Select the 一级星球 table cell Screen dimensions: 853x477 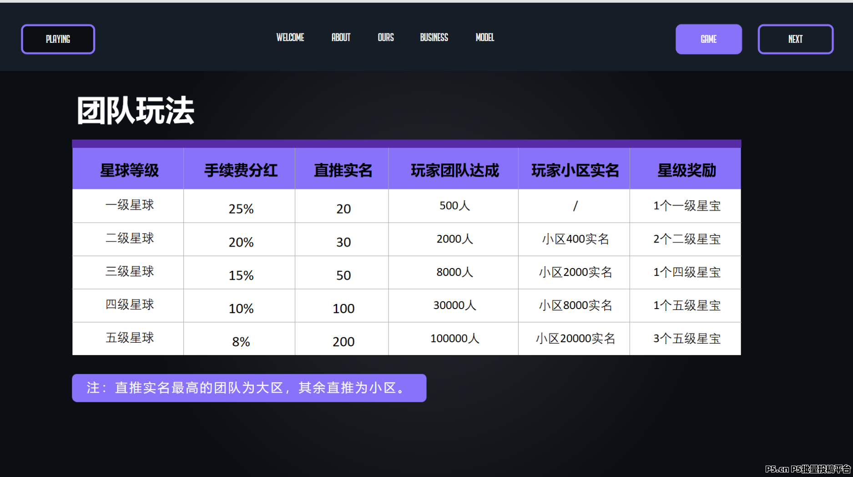(130, 206)
